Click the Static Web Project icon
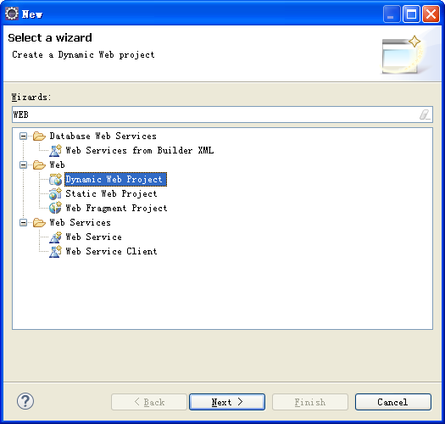The width and height of the screenshot is (445, 424). [x=55, y=193]
